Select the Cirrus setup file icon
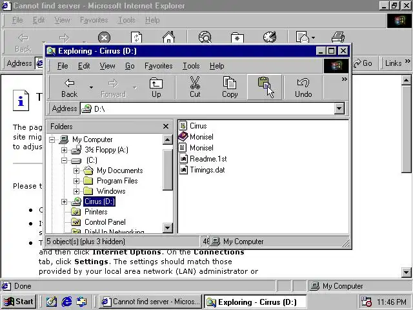Image resolution: width=413 pixels, height=310 pixels. [x=183, y=126]
